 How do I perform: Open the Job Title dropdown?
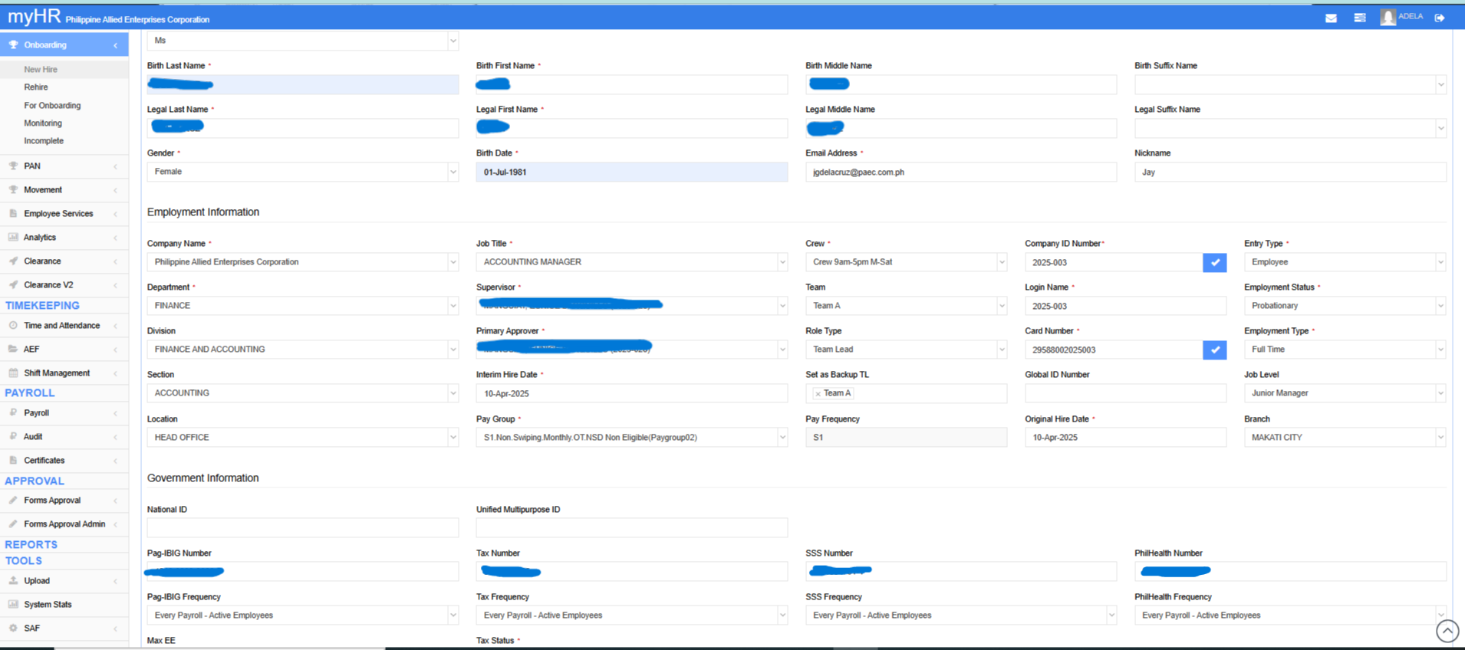tap(632, 262)
